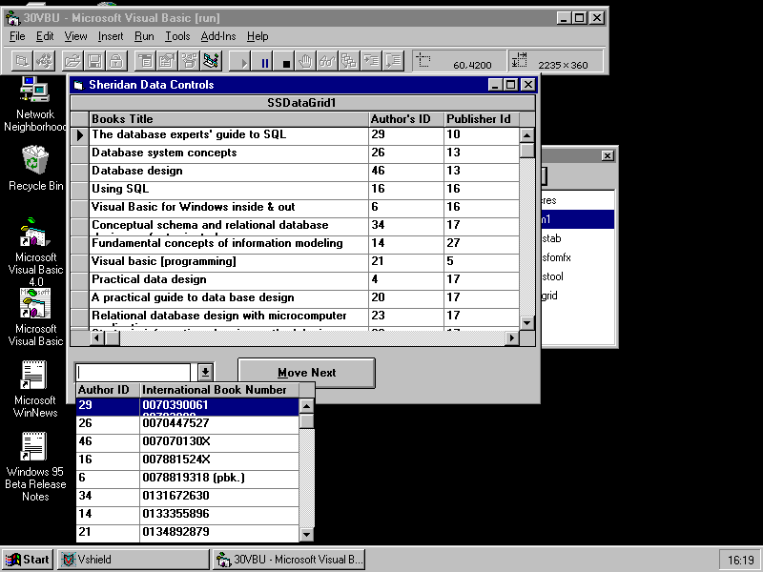Click the dropdown list's scroll down arrow
The image size is (763, 572).
point(306,535)
